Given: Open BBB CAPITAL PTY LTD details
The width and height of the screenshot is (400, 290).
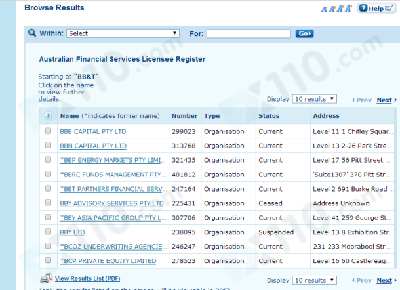Looking at the screenshot, I should (x=93, y=131).
